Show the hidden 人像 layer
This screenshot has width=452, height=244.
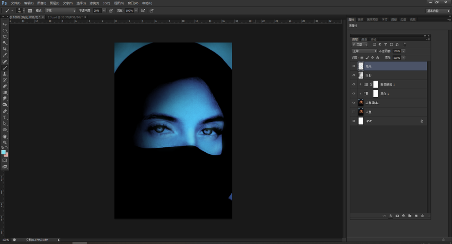click(x=354, y=112)
